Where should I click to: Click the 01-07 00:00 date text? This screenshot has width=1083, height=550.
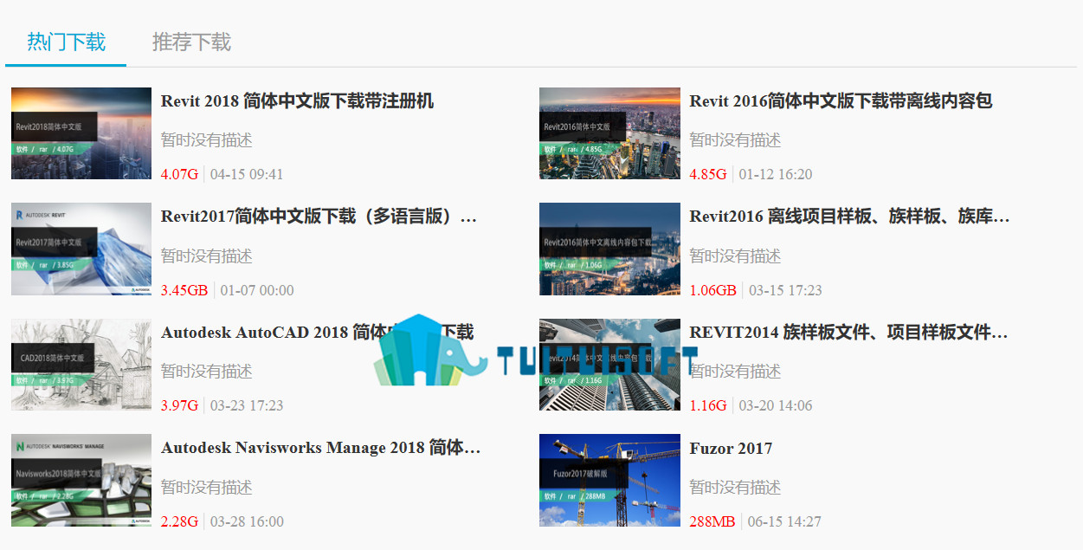(257, 290)
